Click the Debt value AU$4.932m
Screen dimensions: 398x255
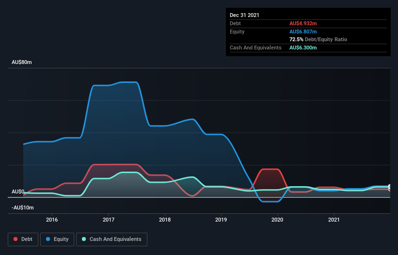tap(303, 23)
